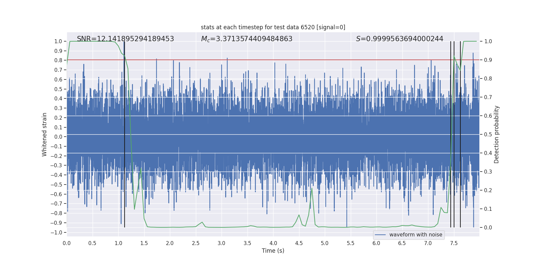Click the right axis tick label 0.0
Viewport: 533px width, 266px height.
(x=488, y=228)
